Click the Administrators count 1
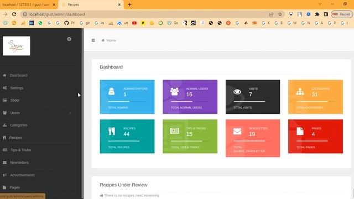The image size is (354, 199). click(125, 95)
